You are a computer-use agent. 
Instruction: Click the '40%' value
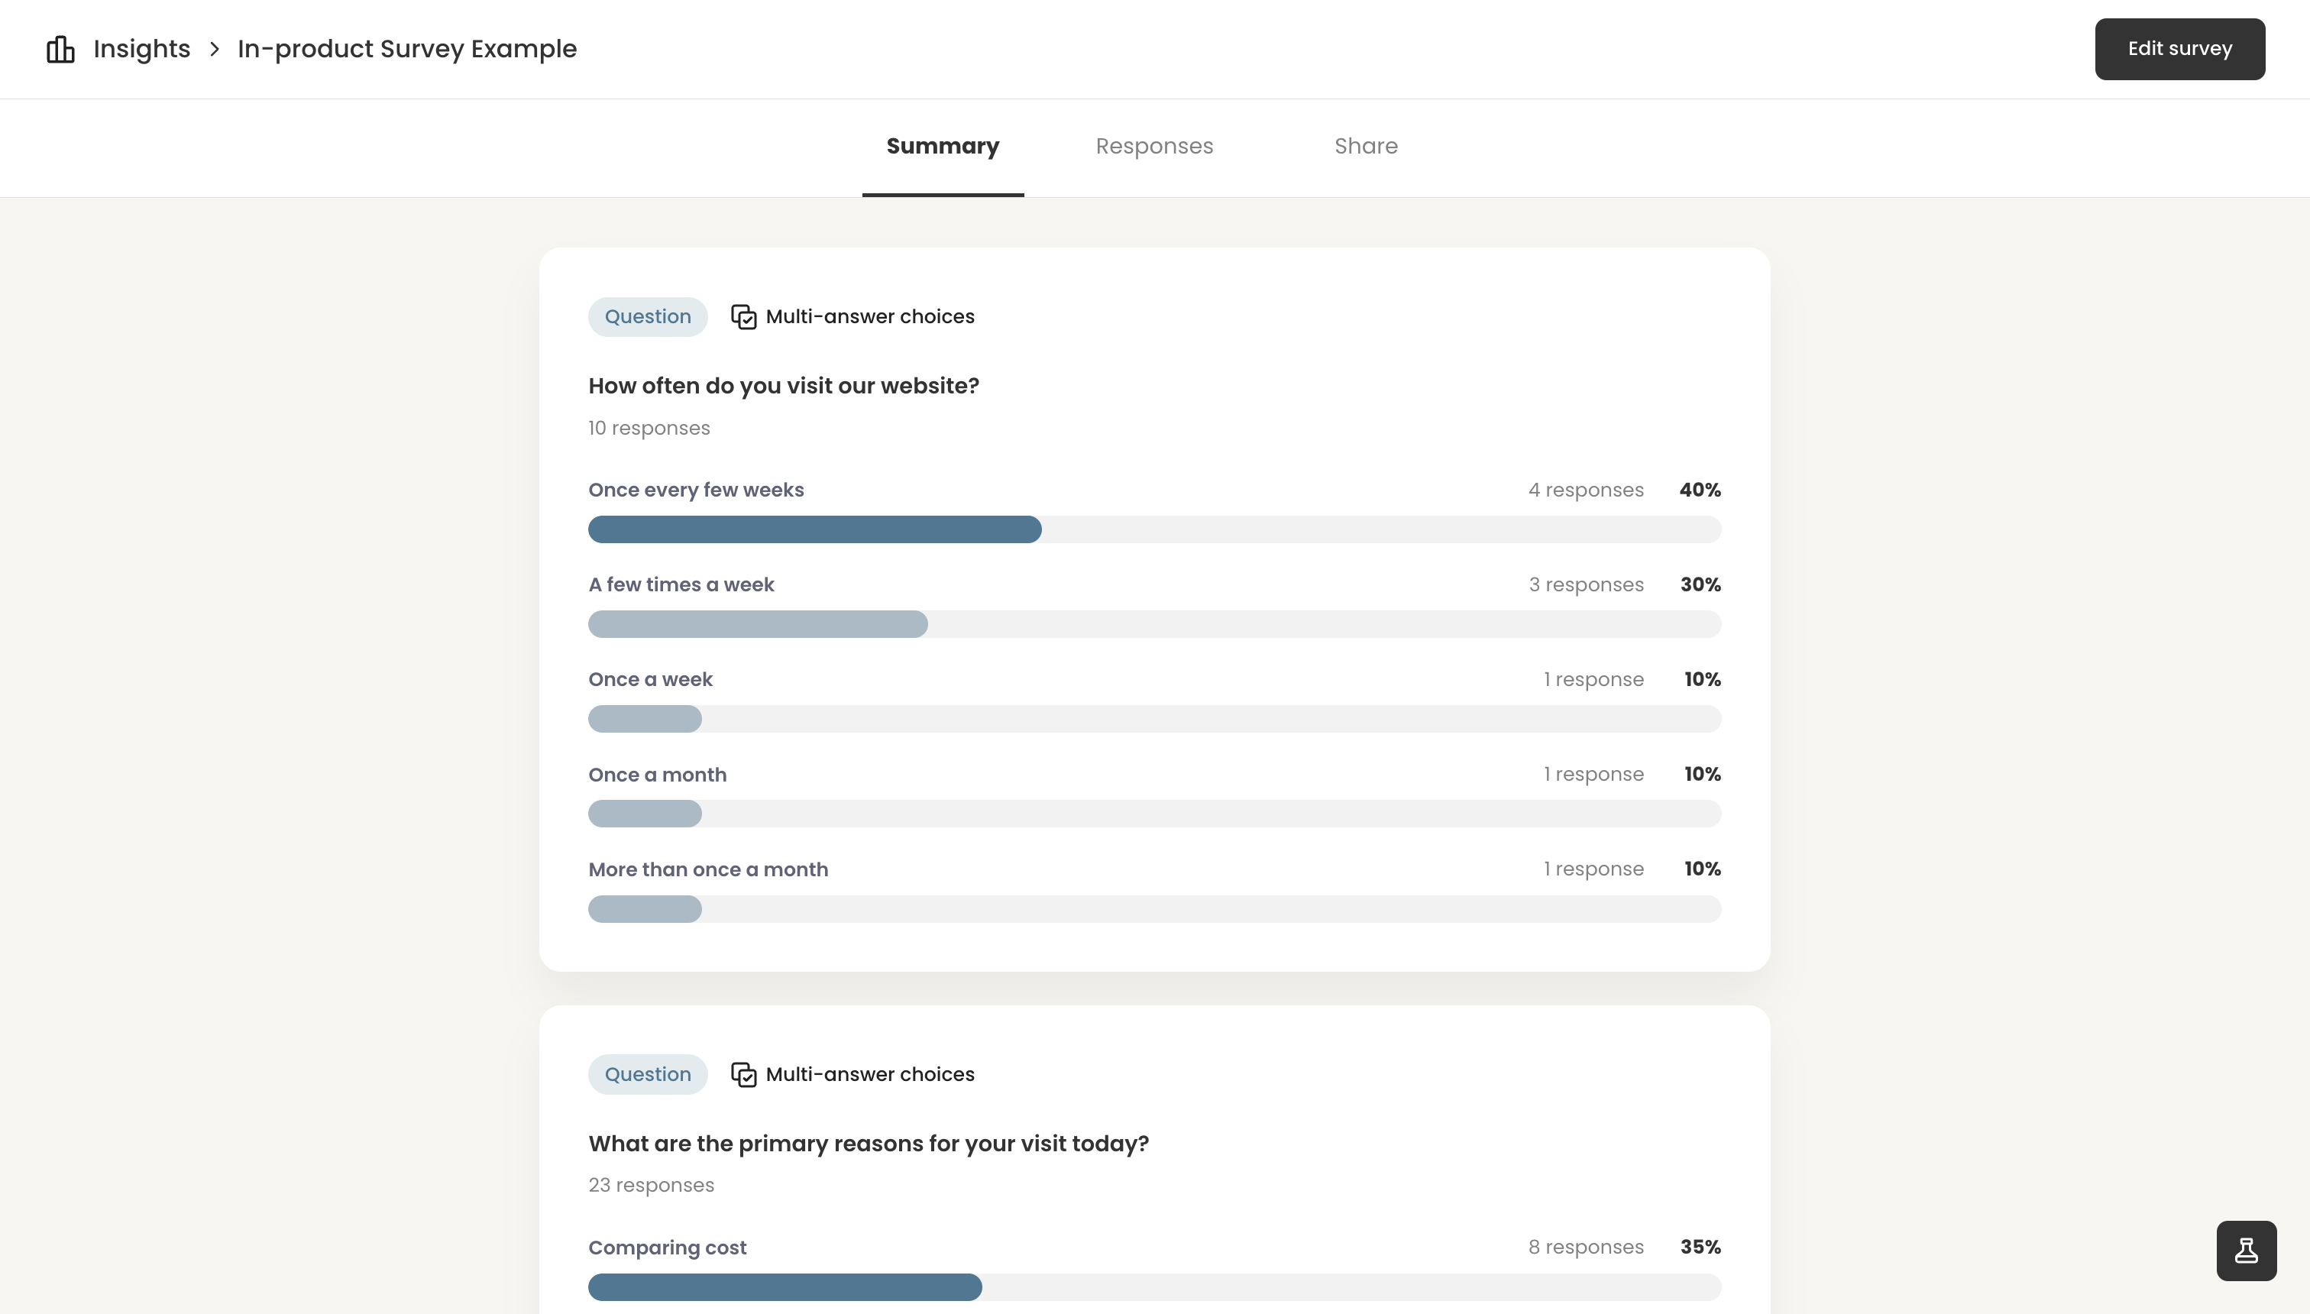[x=1700, y=489]
